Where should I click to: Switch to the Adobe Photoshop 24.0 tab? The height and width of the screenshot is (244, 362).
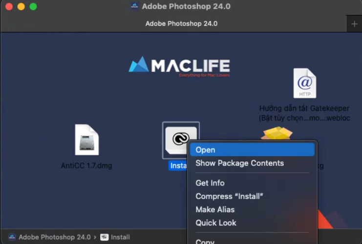click(x=181, y=23)
